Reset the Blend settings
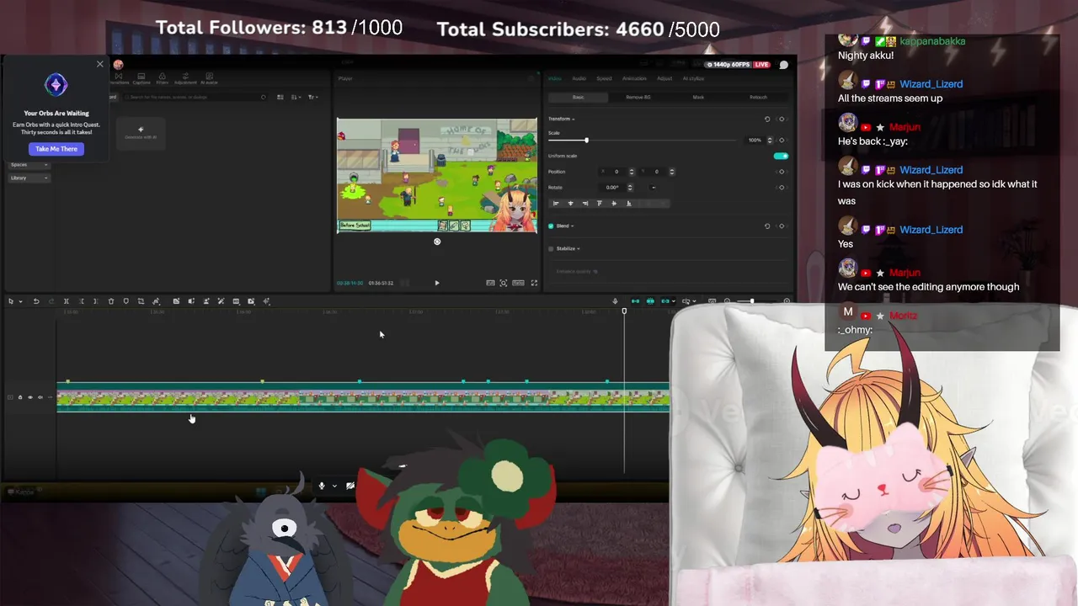The image size is (1078, 606). click(x=767, y=226)
